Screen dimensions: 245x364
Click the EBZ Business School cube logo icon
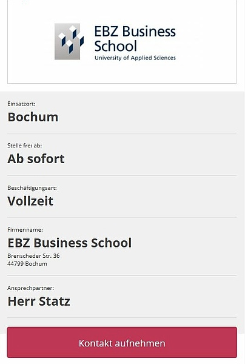click(69, 41)
